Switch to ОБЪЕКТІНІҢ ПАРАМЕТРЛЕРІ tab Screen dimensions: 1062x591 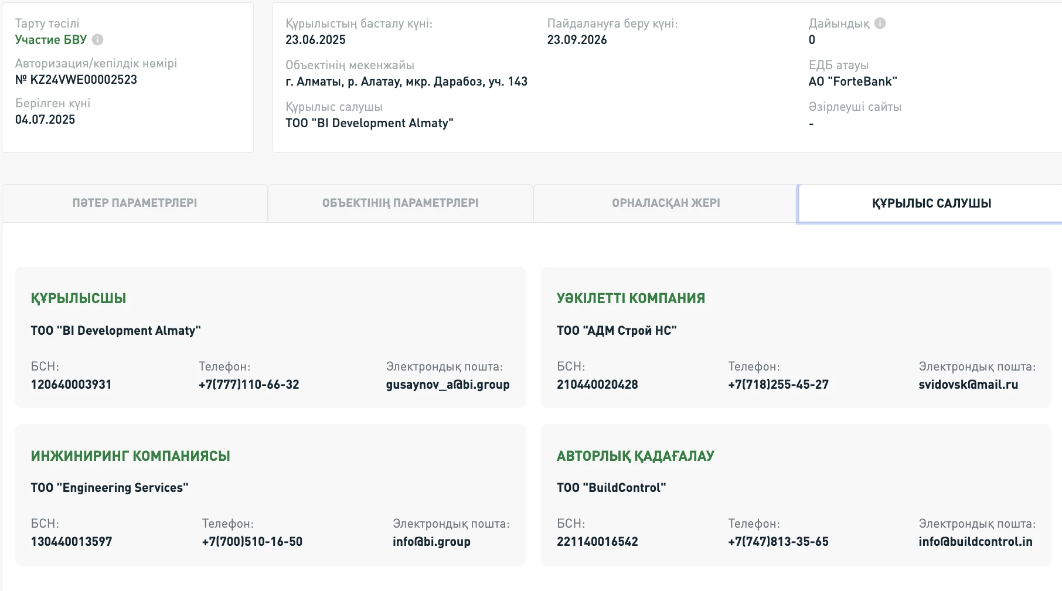click(x=400, y=203)
